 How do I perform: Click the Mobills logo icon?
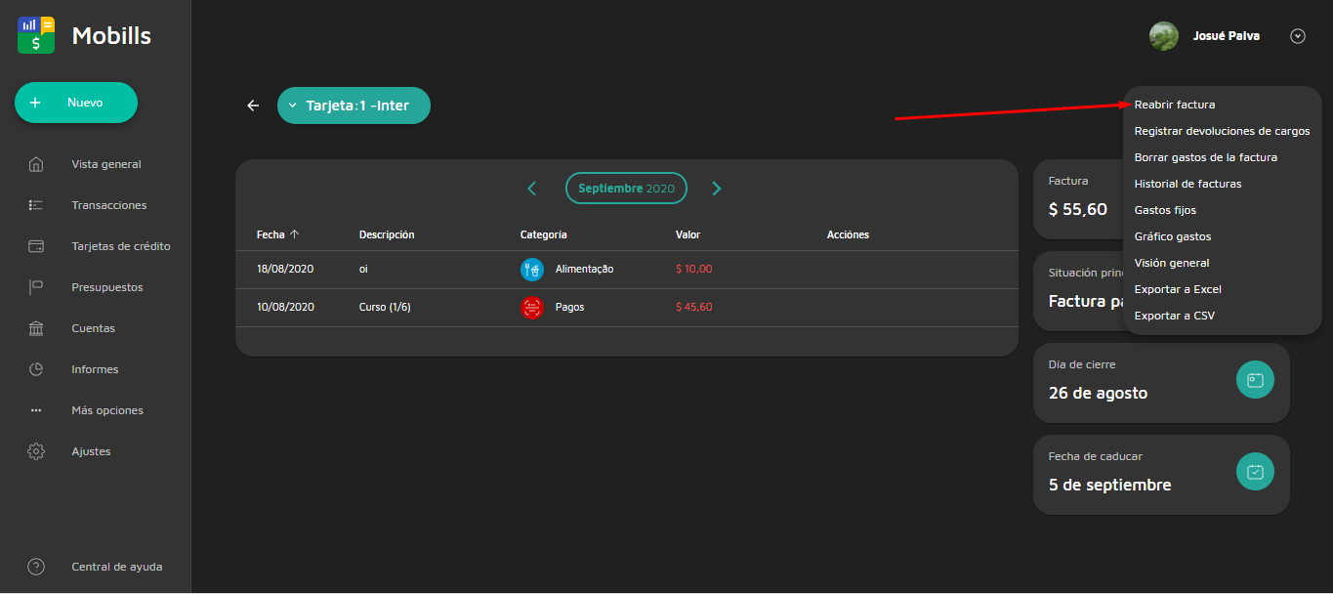tap(36, 35)
